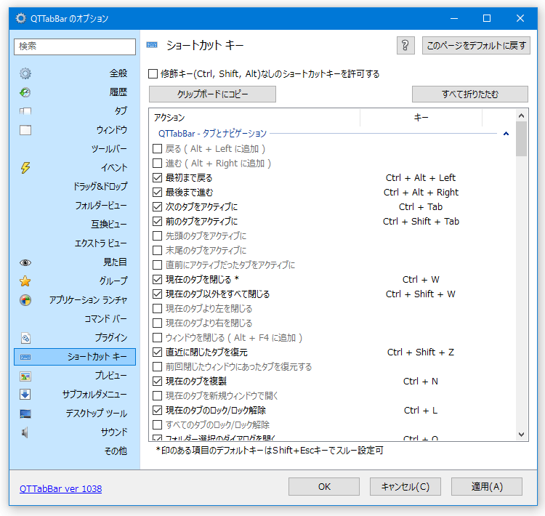Click キャンセル(C) button

pyautogui.click(x=405, y=486)
